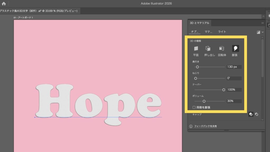Image resolution: width=270 pixels, height=152 pixels.
Task: Select the 押し出し (Extrude) 3D type icon
Action: click(x=208, y=49)
